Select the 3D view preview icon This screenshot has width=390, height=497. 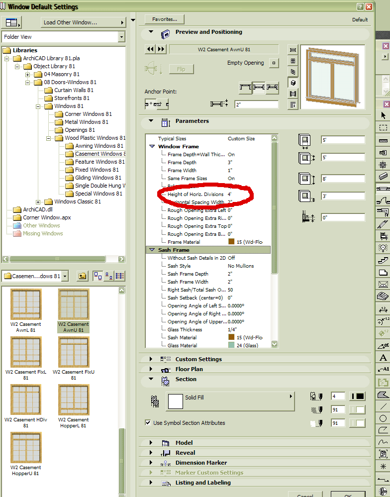tap(293, 83)
